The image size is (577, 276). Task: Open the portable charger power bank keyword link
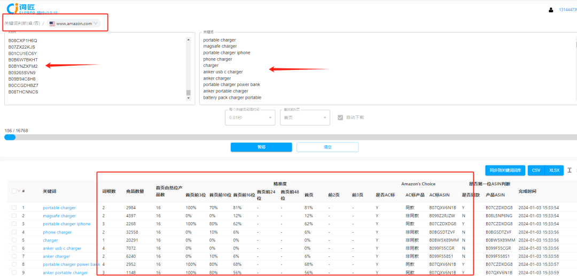click(x=72, y=265)
